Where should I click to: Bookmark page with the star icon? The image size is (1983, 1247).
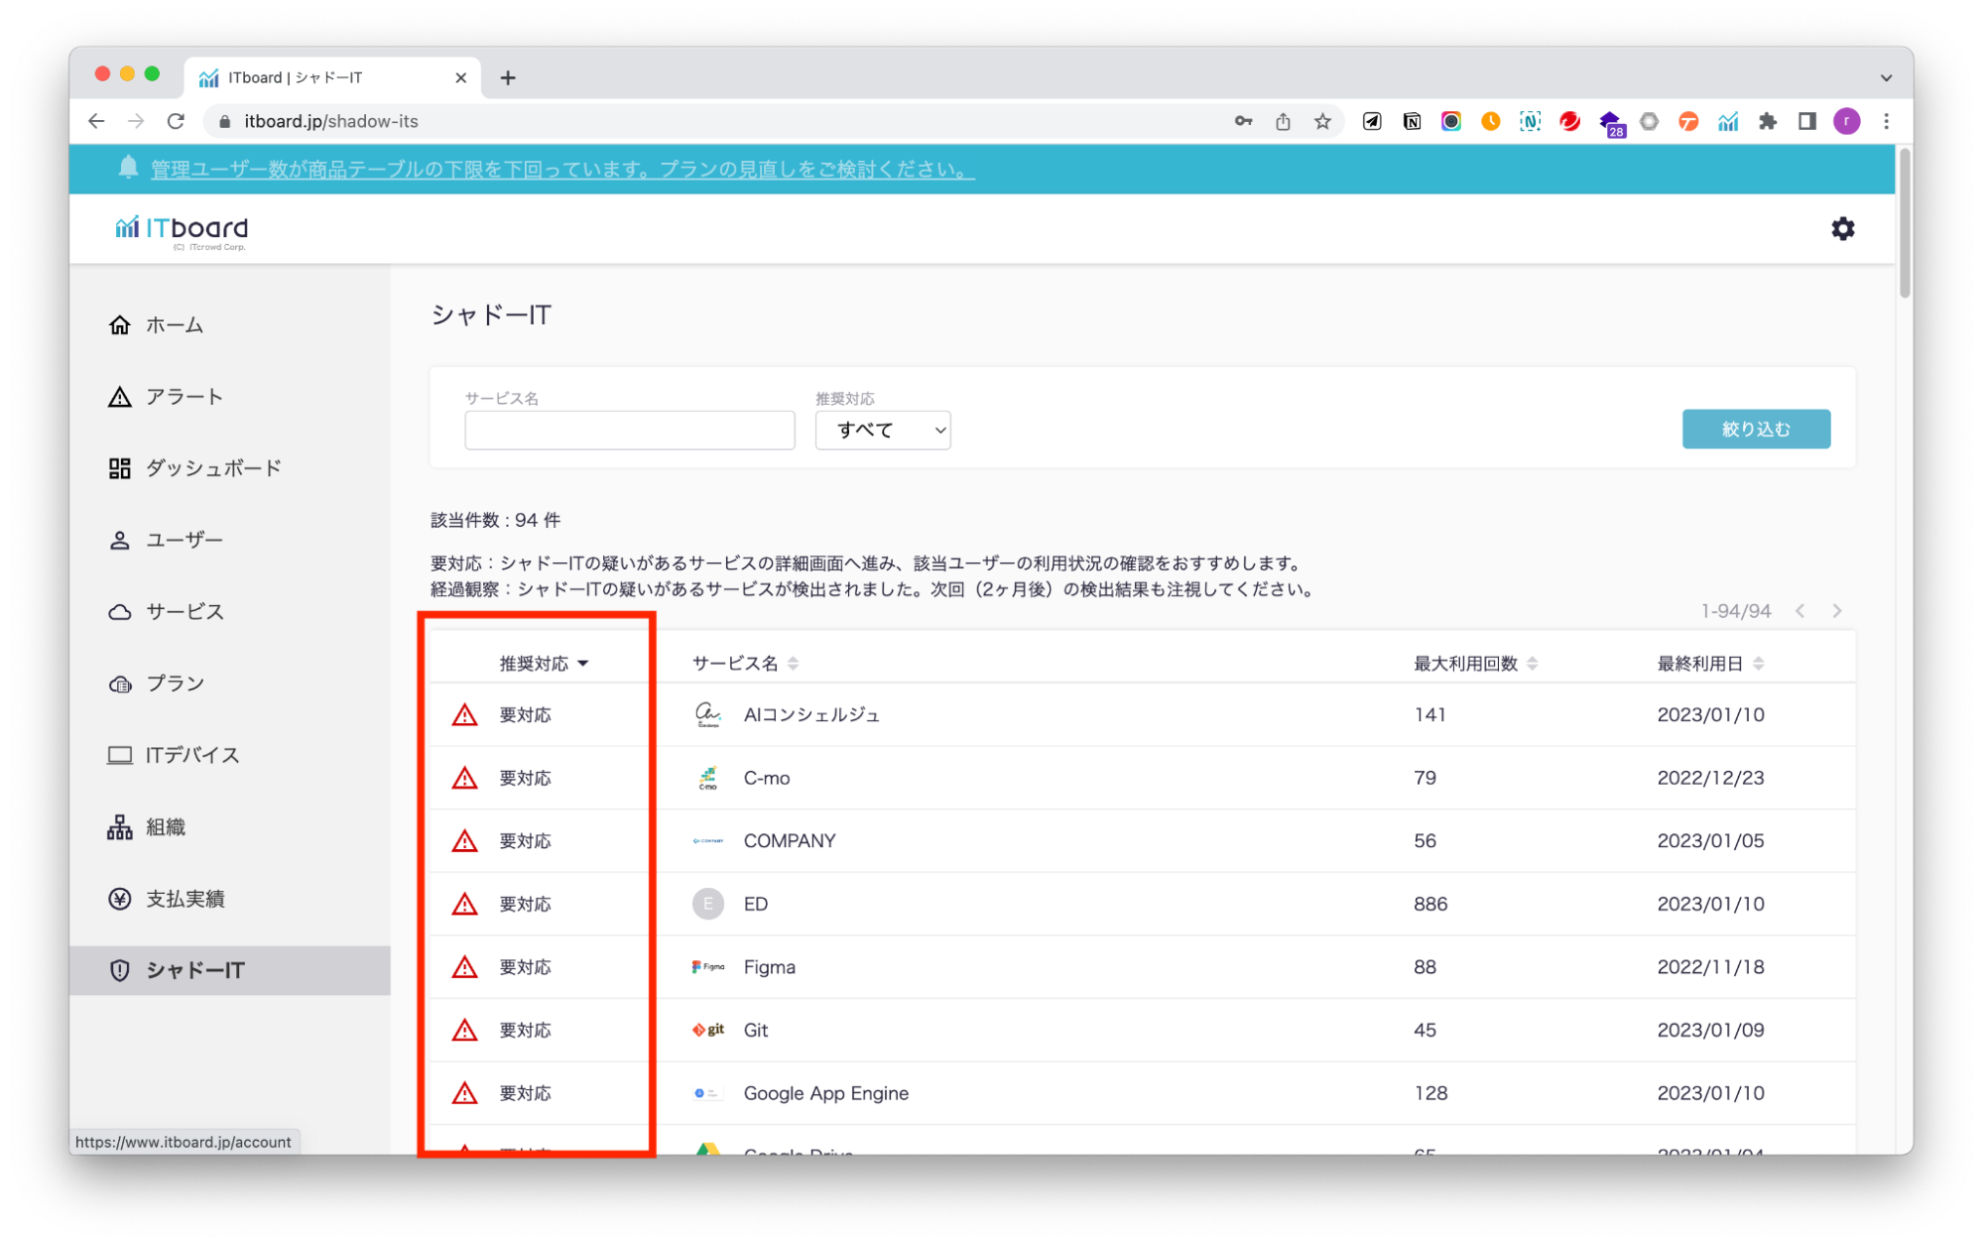point(1322,121)
